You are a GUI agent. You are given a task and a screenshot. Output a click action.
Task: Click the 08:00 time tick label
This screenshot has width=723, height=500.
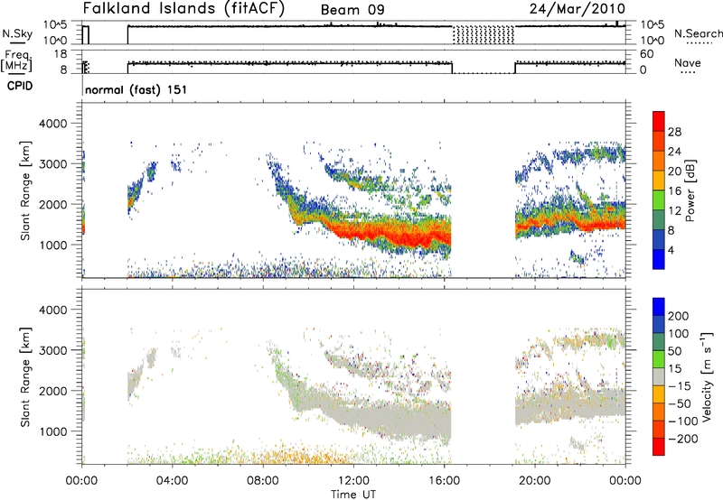[263, 481]
